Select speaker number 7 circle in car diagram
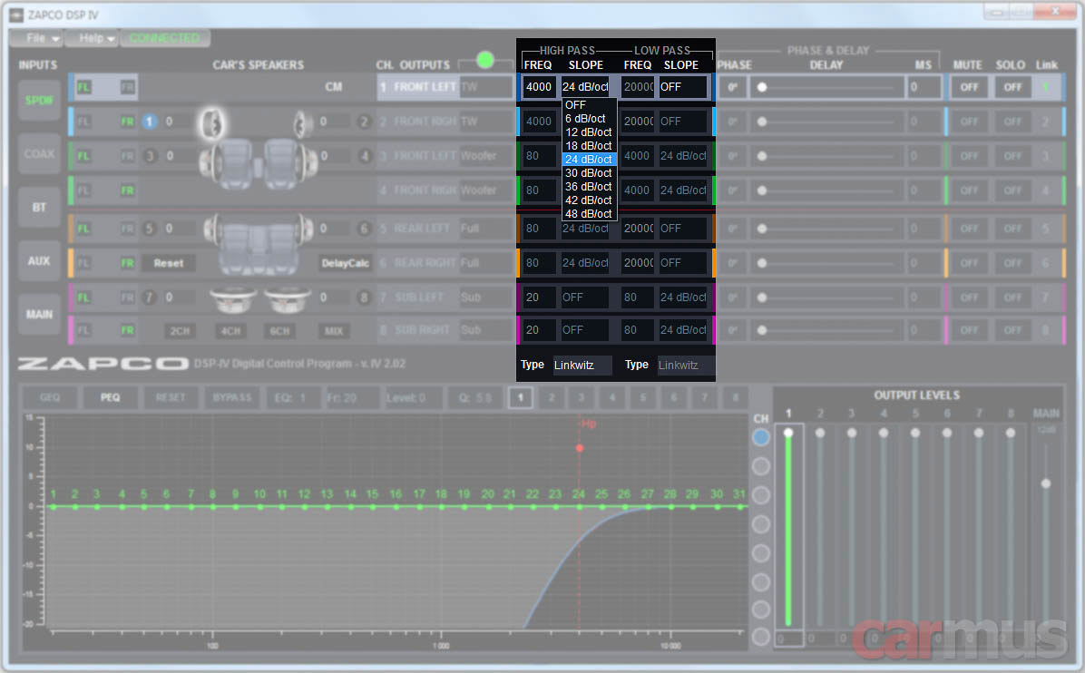 point(149,297)
